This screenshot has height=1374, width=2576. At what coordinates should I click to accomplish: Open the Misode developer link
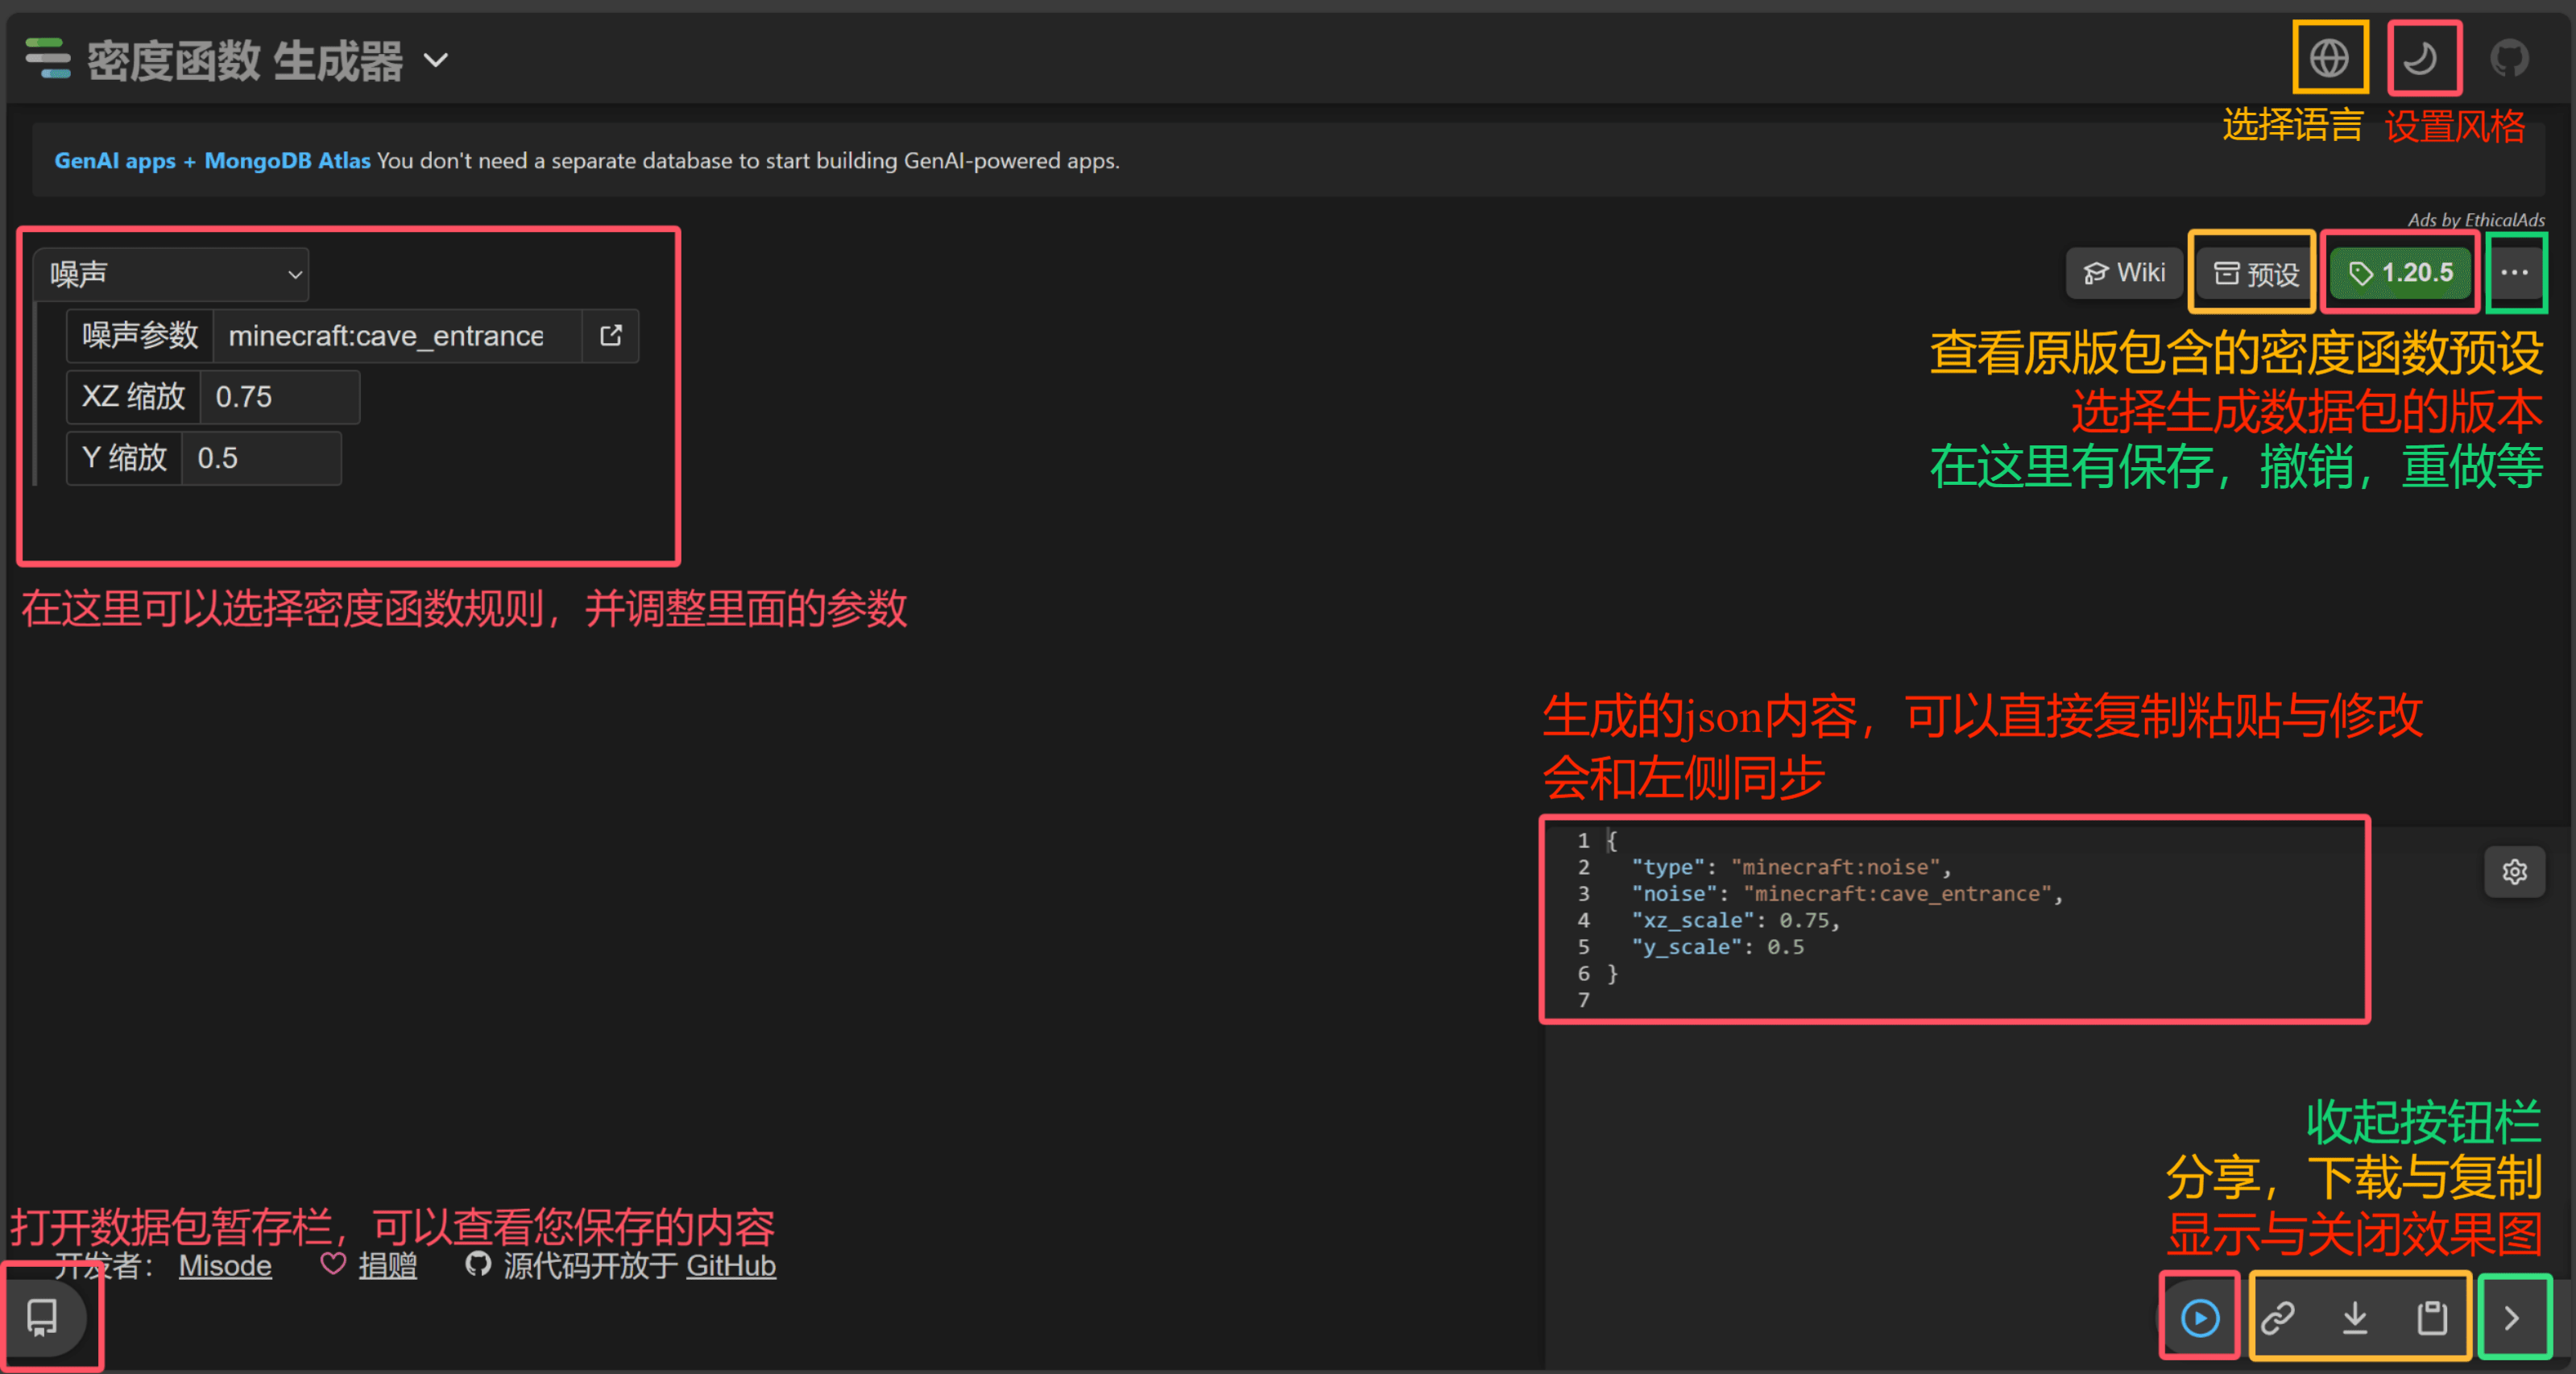point(225,1266)
